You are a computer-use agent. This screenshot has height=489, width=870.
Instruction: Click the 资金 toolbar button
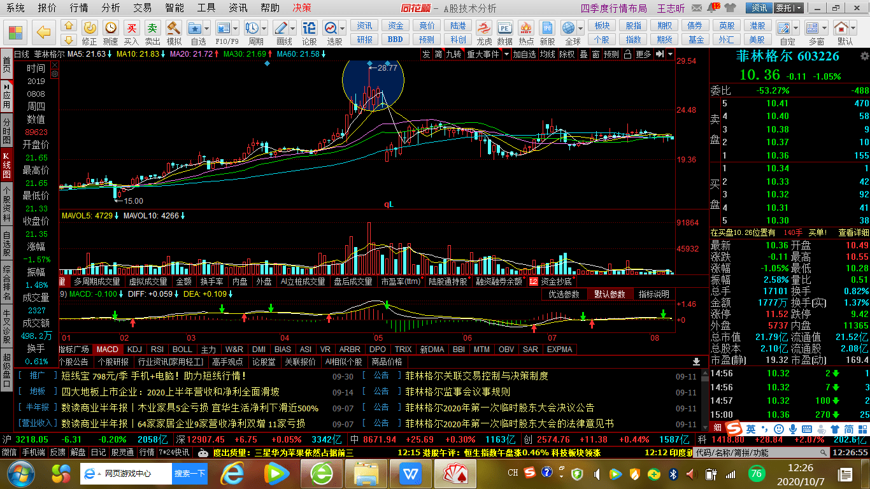click(396, 25)
